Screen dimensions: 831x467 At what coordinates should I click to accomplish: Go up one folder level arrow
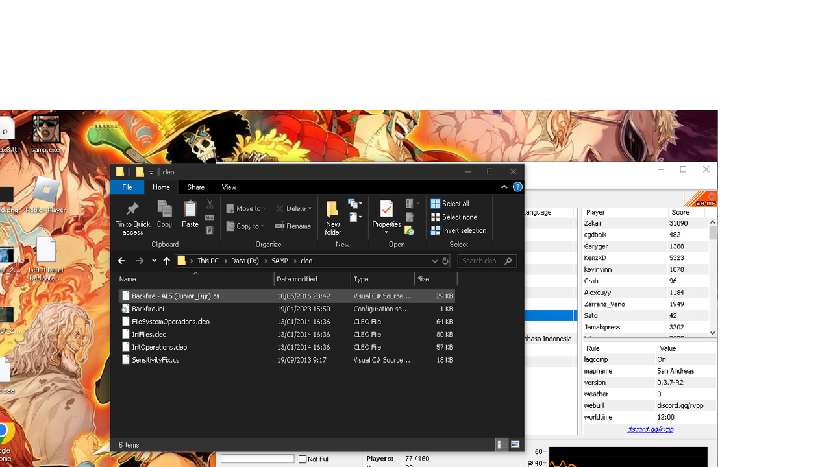pyautogui.click(x=167, y=261)
